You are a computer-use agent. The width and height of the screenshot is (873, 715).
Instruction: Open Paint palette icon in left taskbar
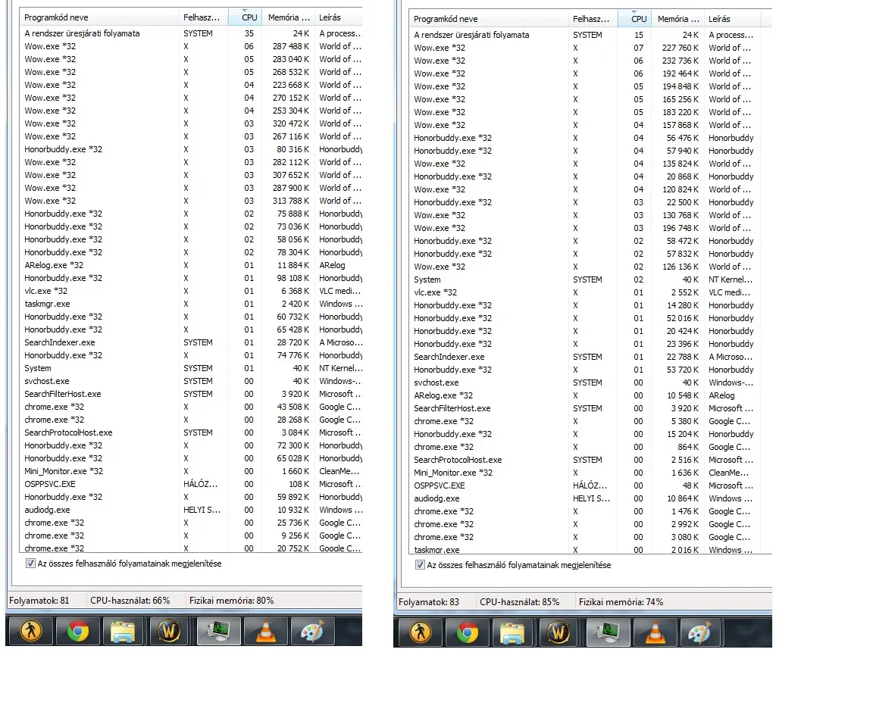tap(311, 631)
